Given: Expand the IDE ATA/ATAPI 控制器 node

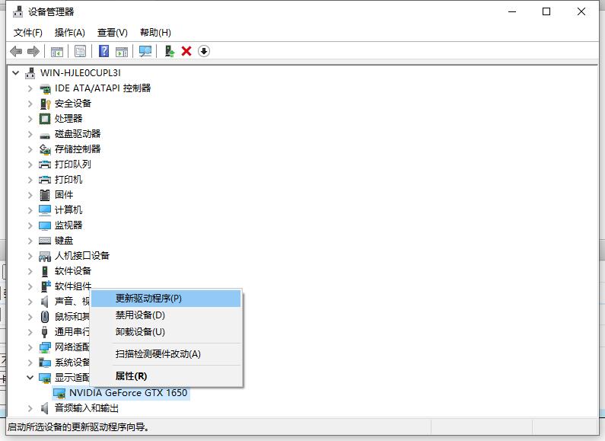Looking at the screenshot, I should coord(30,88).
